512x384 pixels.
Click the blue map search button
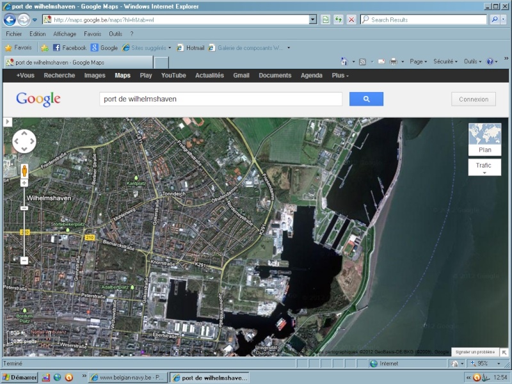[x=366, y=99]
